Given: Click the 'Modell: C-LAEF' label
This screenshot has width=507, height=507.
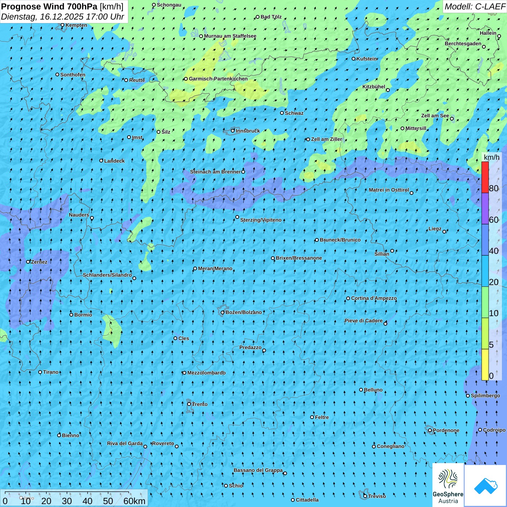Looking at the screenshot, I should 475,7.
